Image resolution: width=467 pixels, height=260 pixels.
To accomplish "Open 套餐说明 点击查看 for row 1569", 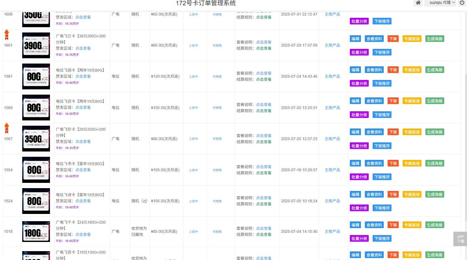I will 263,105.
